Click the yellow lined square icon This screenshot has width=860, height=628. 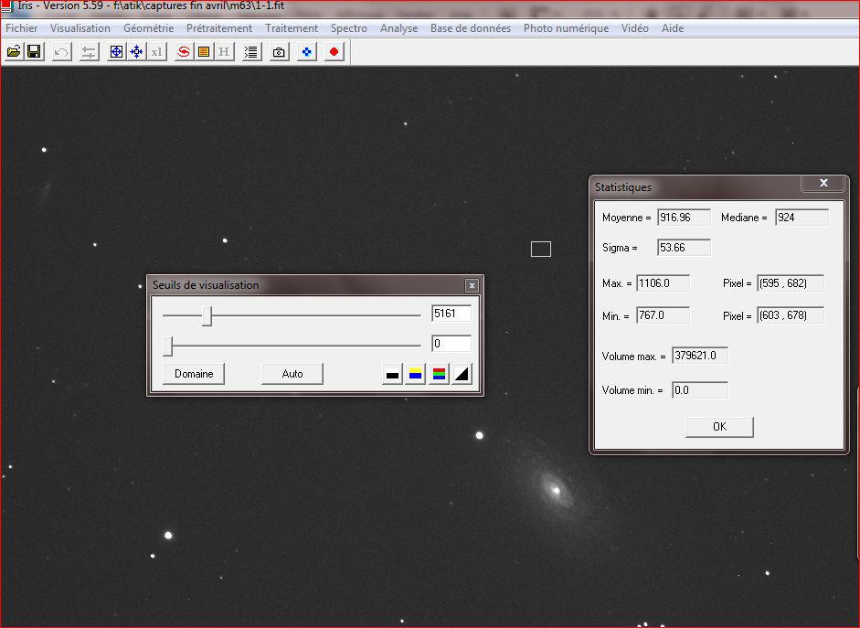point(204,52)
